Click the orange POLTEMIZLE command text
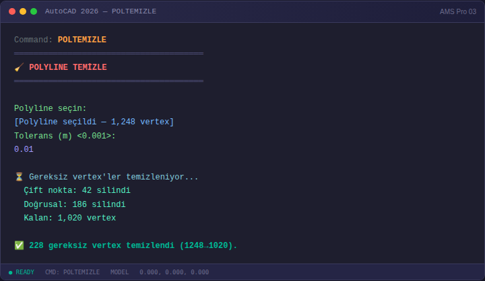The image size is (485, 281). (x=82, y=40)
